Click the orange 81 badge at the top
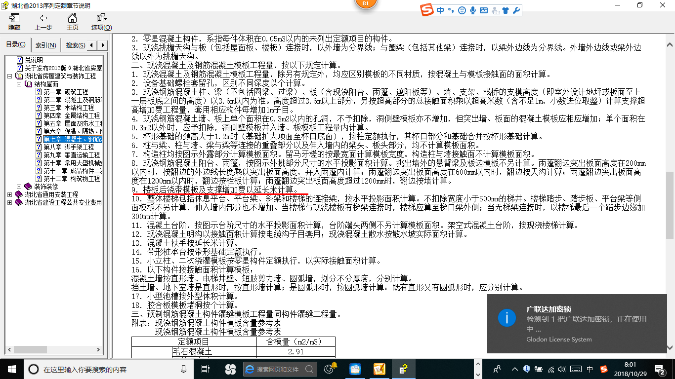Screen dimensions: 675x379 366,4
